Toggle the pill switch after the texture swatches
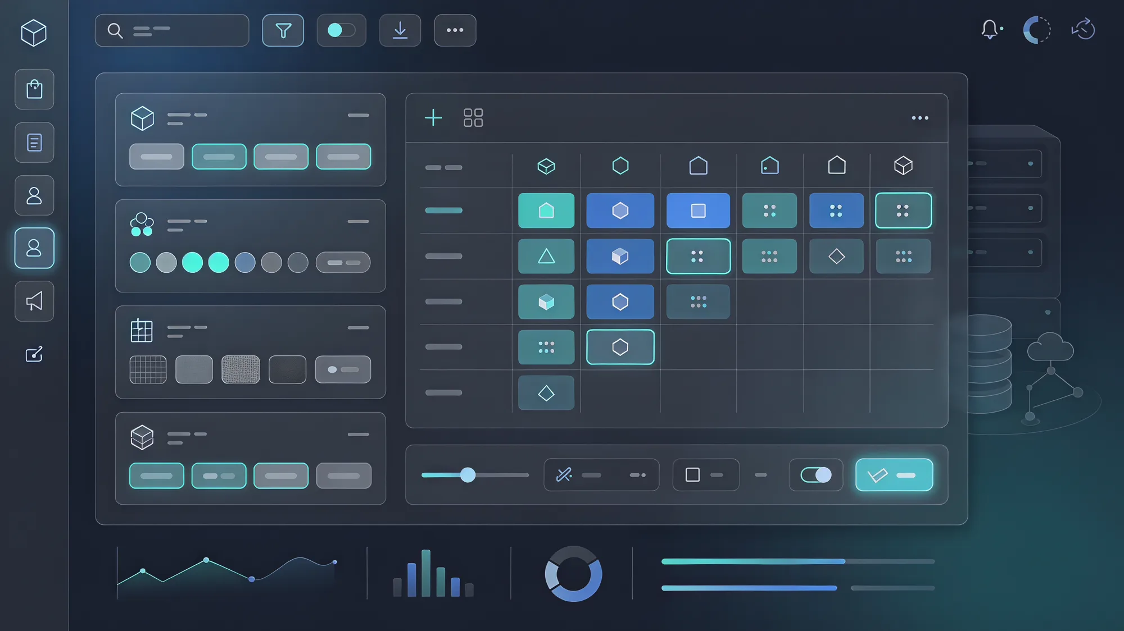 click(343, 369)
